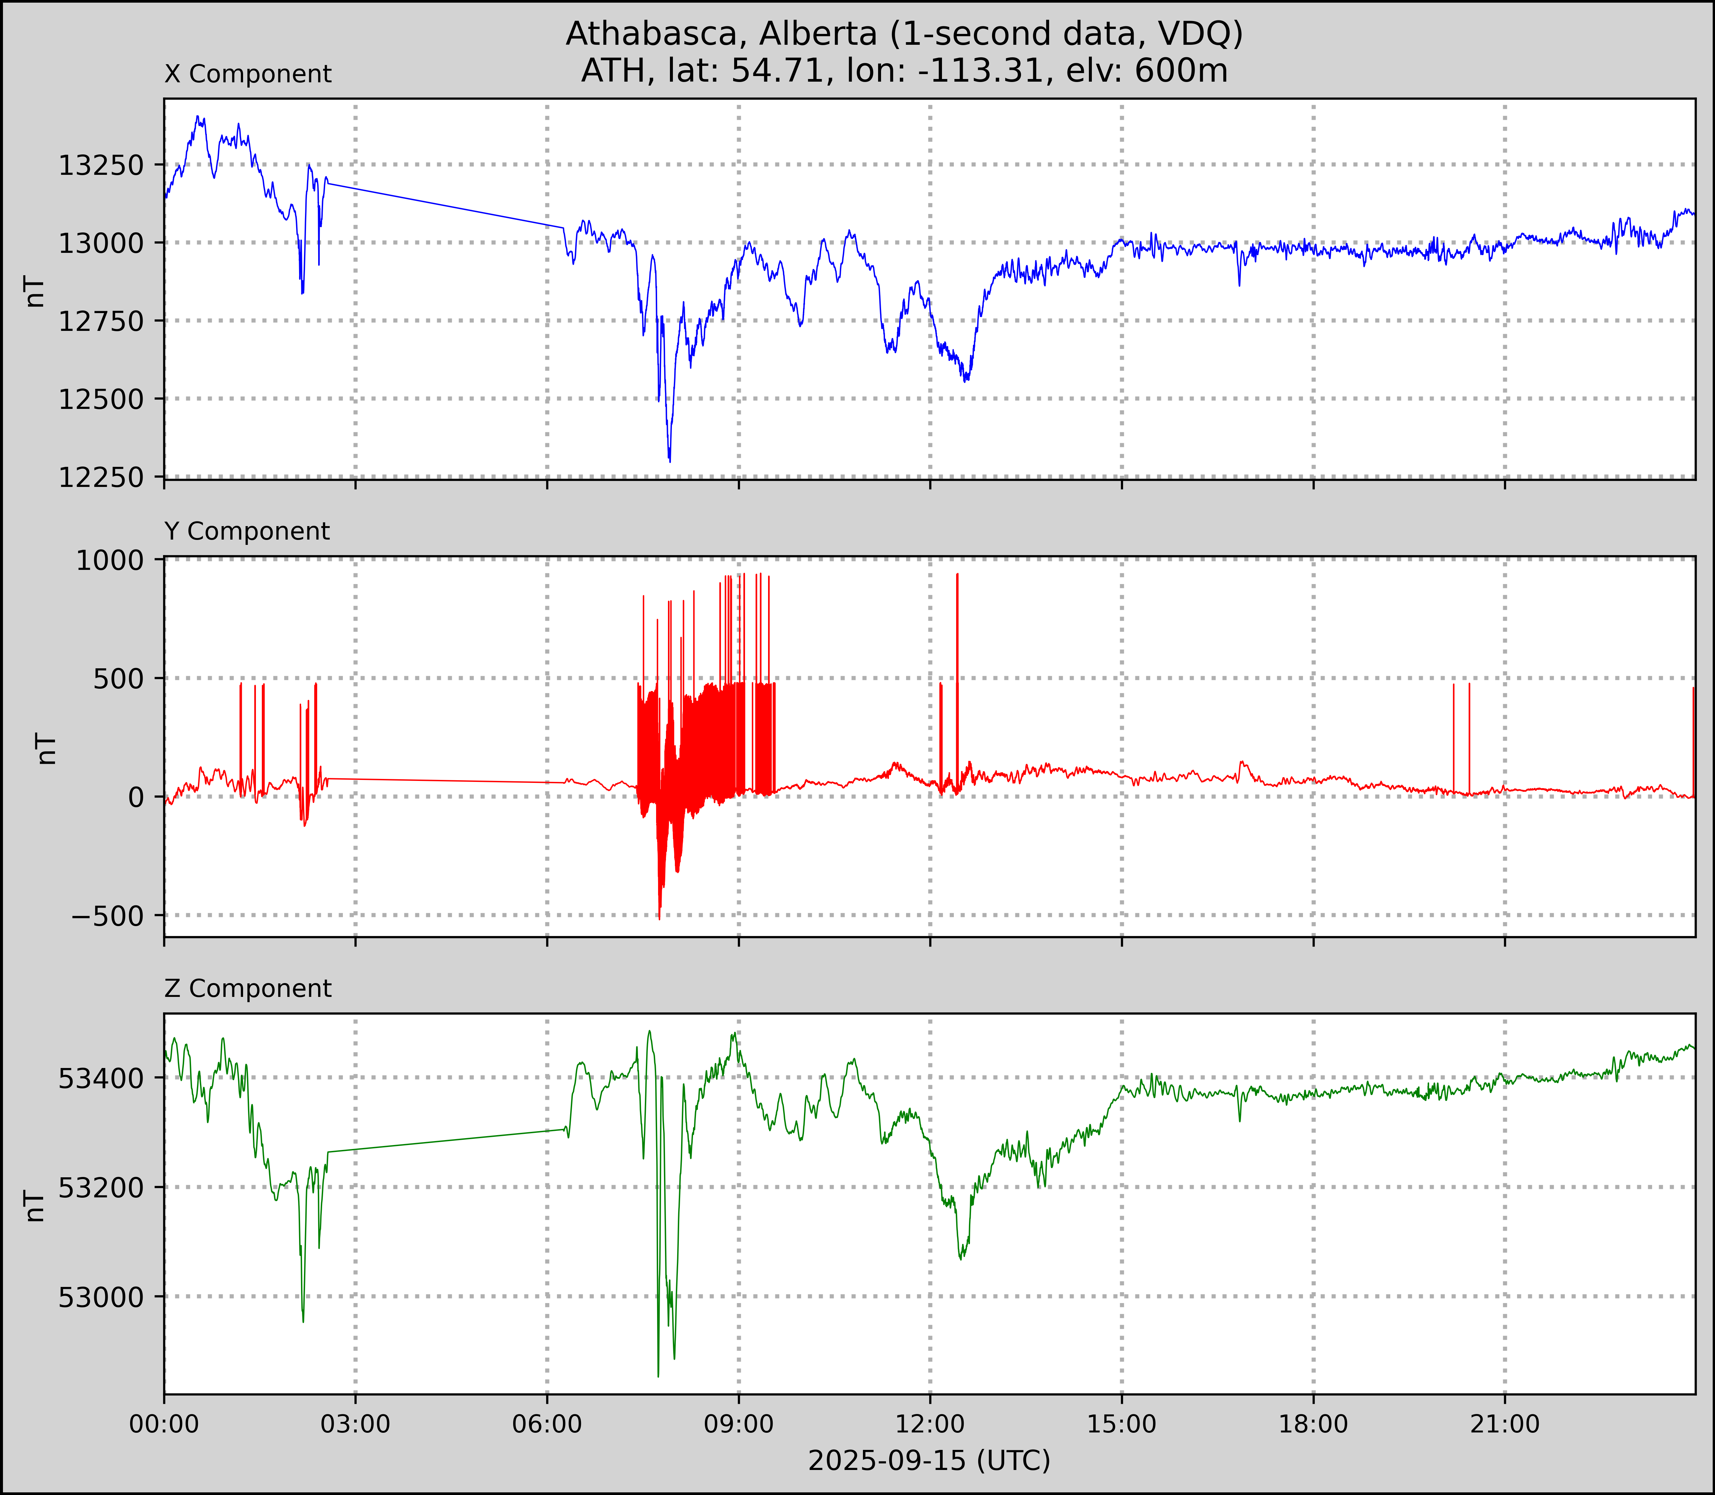Click the station info line 'ATH, lat: 54.71'
The width and height of the screenshot is (1715, 1495).
[904, 71]
